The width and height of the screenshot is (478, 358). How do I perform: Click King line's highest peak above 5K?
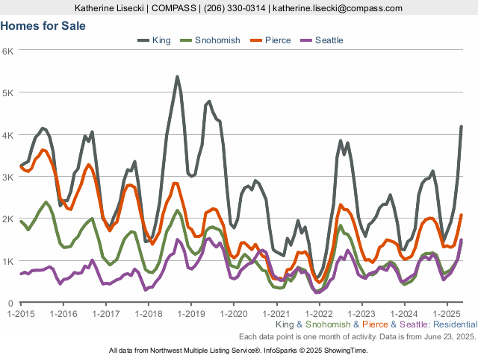click(x=177, y=77)
